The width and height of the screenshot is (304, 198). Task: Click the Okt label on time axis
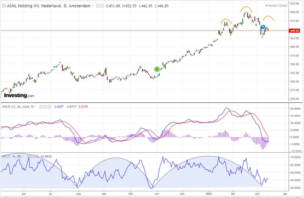point(130,194)
